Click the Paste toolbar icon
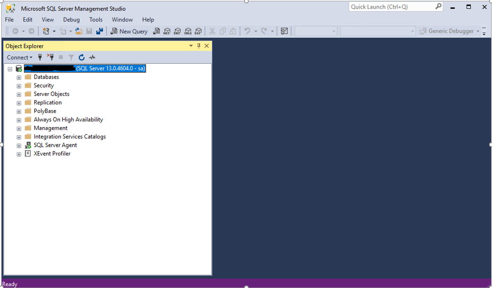The image size is (492, 288). pos(233,31)
